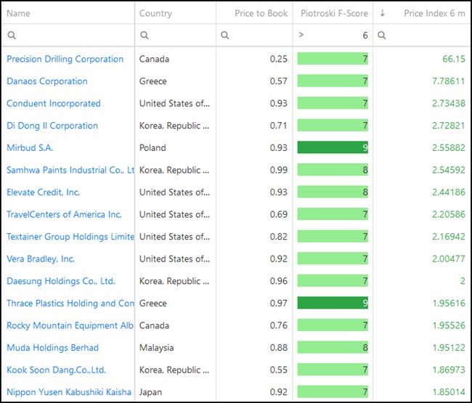
Task: Select Malaysia in the Country column
Action: pyautogui.click(x=157, y=348)
